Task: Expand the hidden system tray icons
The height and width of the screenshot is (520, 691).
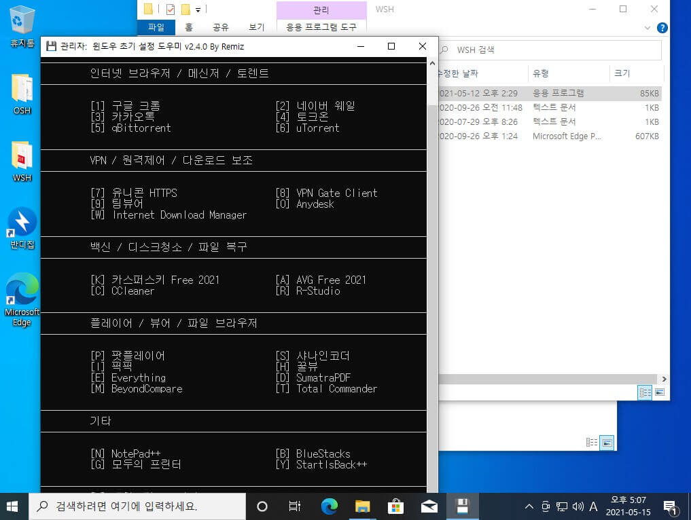Action: pos(529,507)
